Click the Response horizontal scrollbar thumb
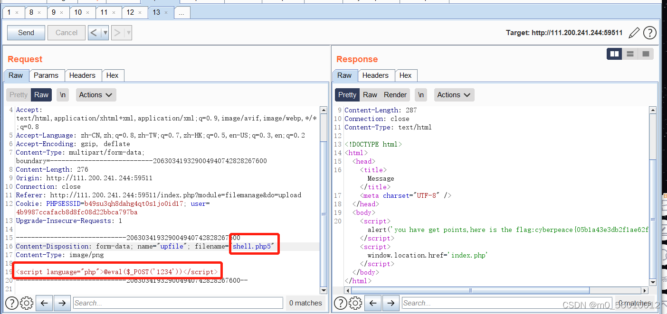The image size is (667, 314). [x=470, y=290]
